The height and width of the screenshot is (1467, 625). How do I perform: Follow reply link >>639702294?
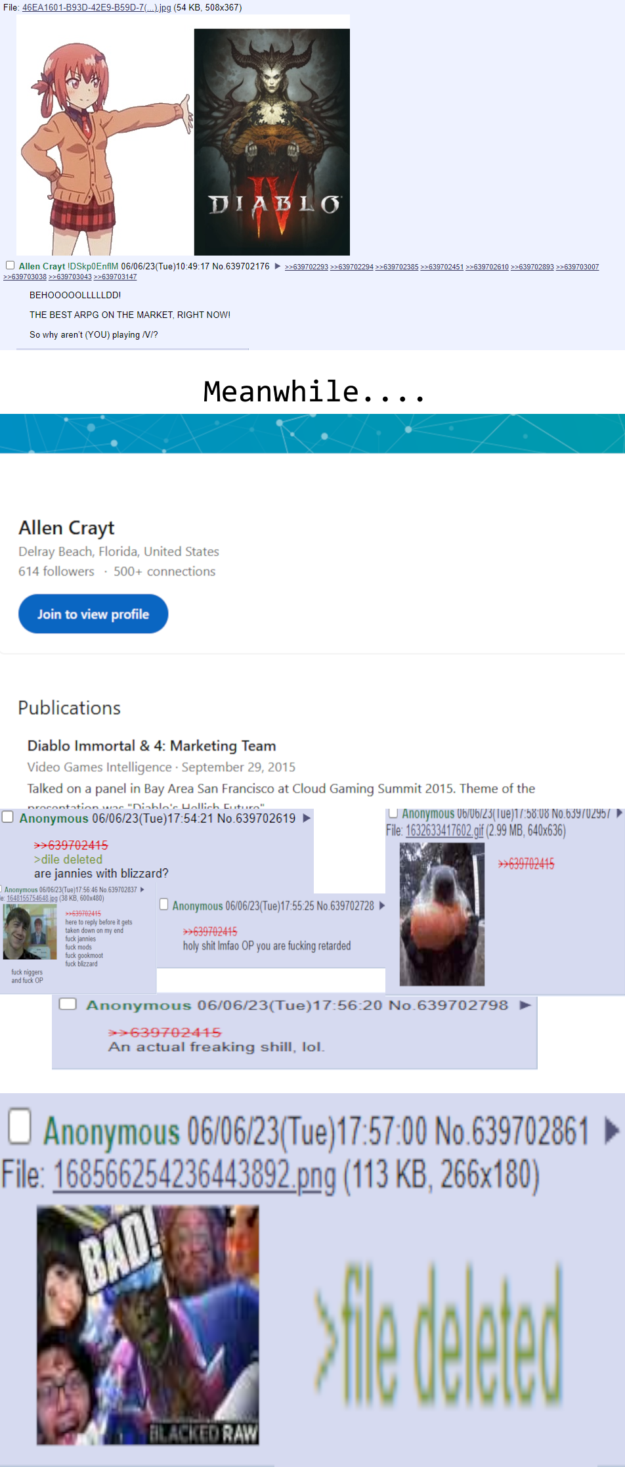coord(352,267)
